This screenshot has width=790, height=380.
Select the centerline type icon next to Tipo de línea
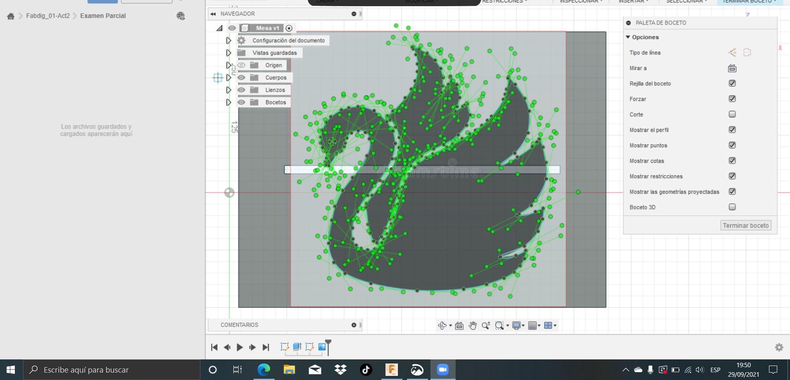pyautogui.click(x=747, y=53)
